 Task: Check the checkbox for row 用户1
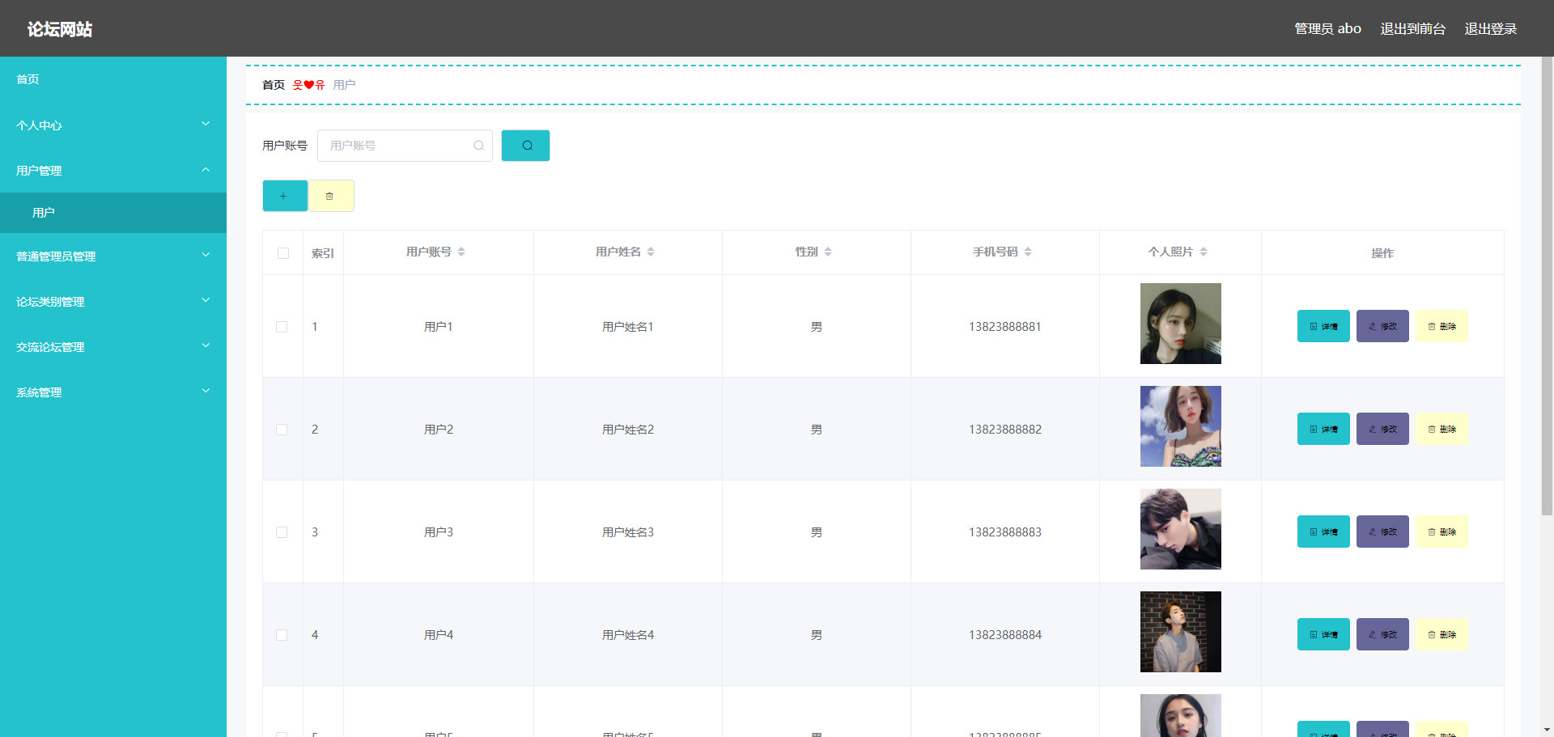[x=282, y=327]
